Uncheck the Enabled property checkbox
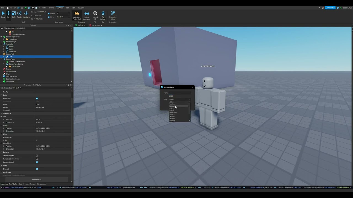Image resolution: width=353 pixels, height=198 pixels. click(37, 169)
